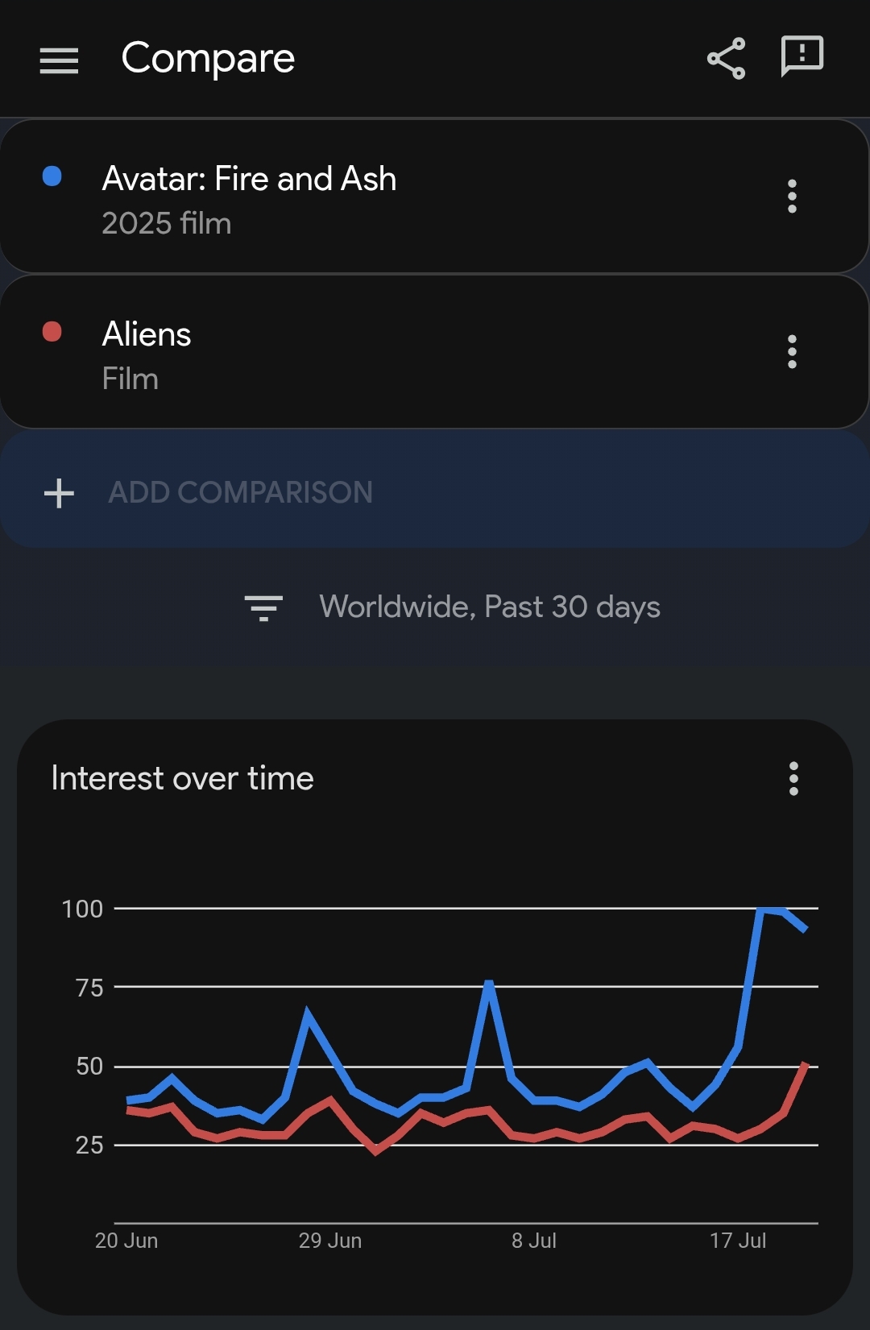Open the hamburger navigation menu

(59, 60)
